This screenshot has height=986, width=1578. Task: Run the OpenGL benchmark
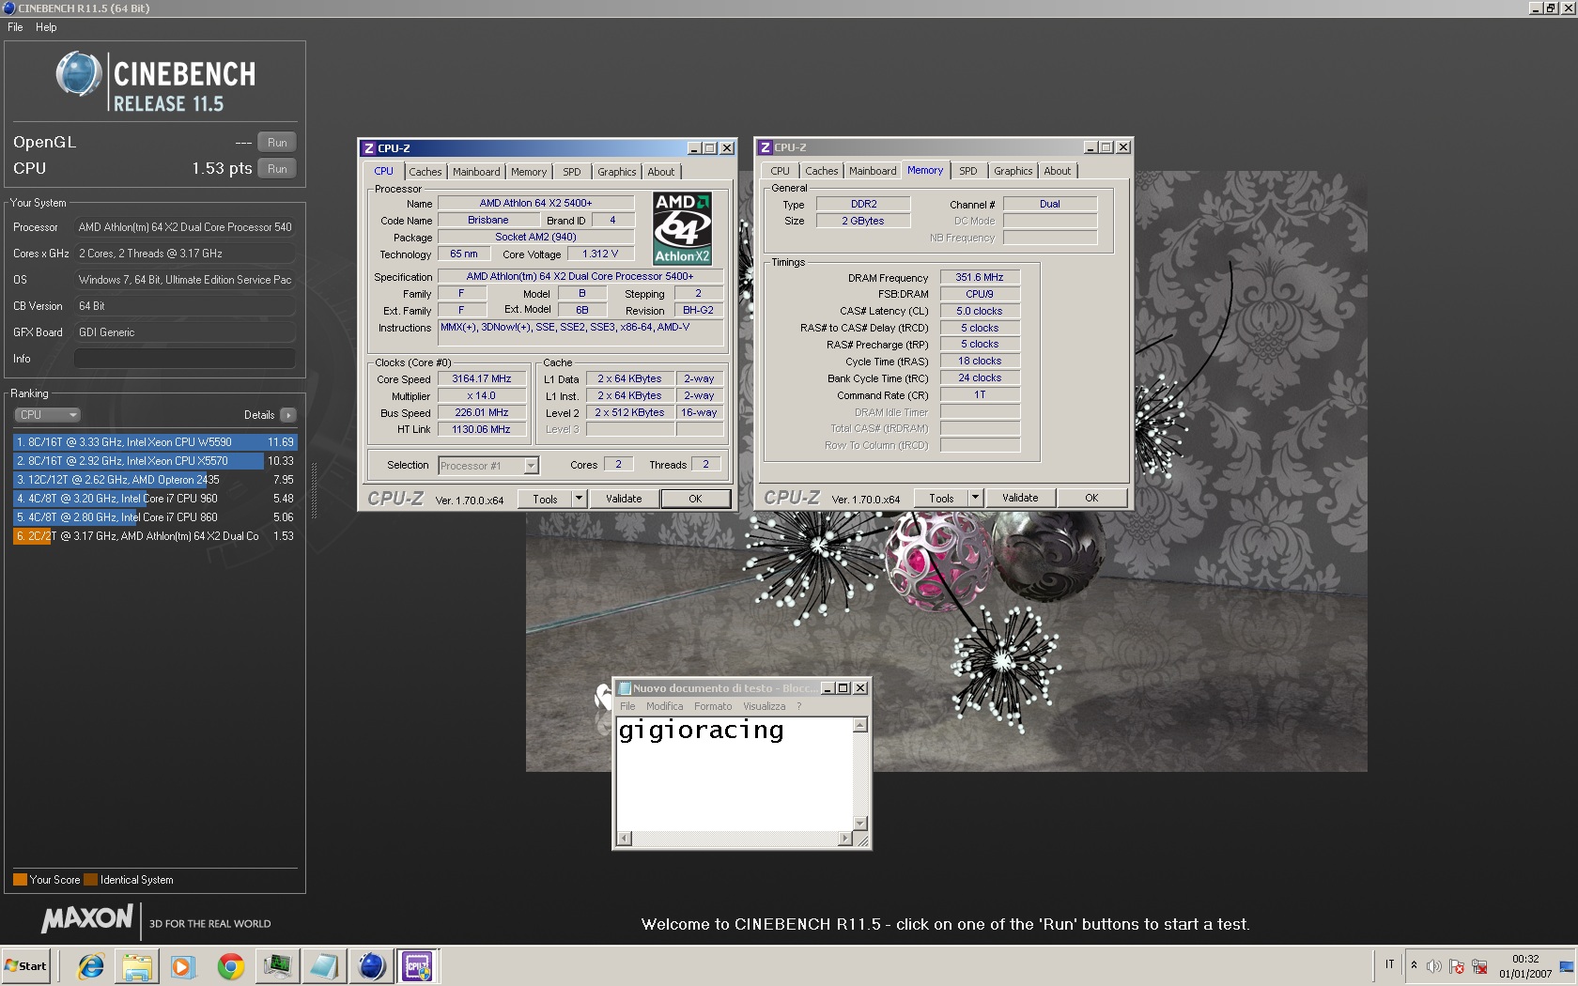[277, 143]
